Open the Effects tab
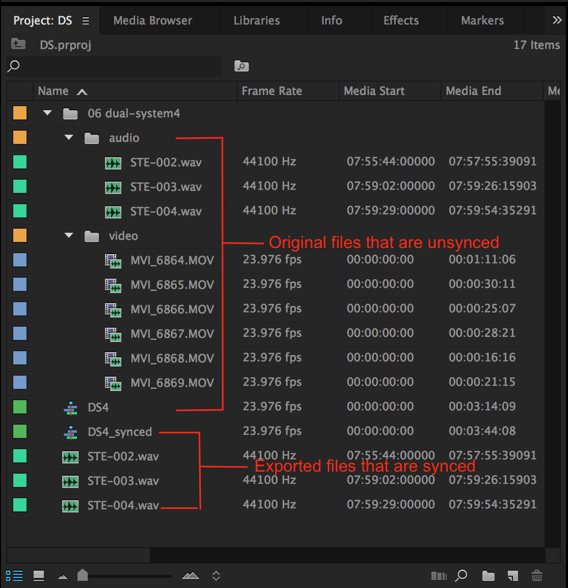 pyautogui.click(x=401, y=20)
